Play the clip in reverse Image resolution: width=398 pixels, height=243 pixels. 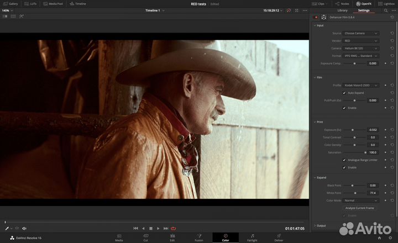click(143, 228)
